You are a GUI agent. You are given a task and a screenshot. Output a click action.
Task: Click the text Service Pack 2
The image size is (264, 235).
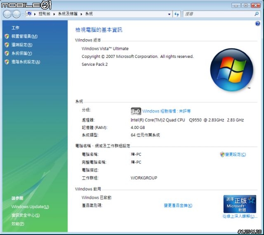point(94,64)
